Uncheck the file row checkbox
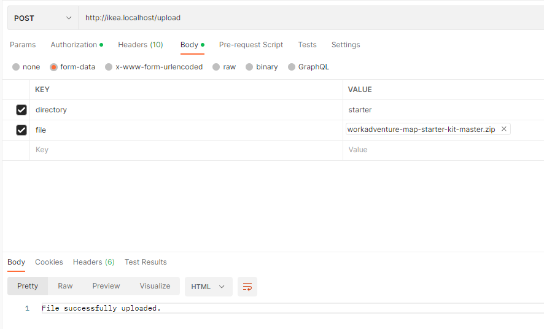Viewport: 544px width, 329px height. point(21,130)
